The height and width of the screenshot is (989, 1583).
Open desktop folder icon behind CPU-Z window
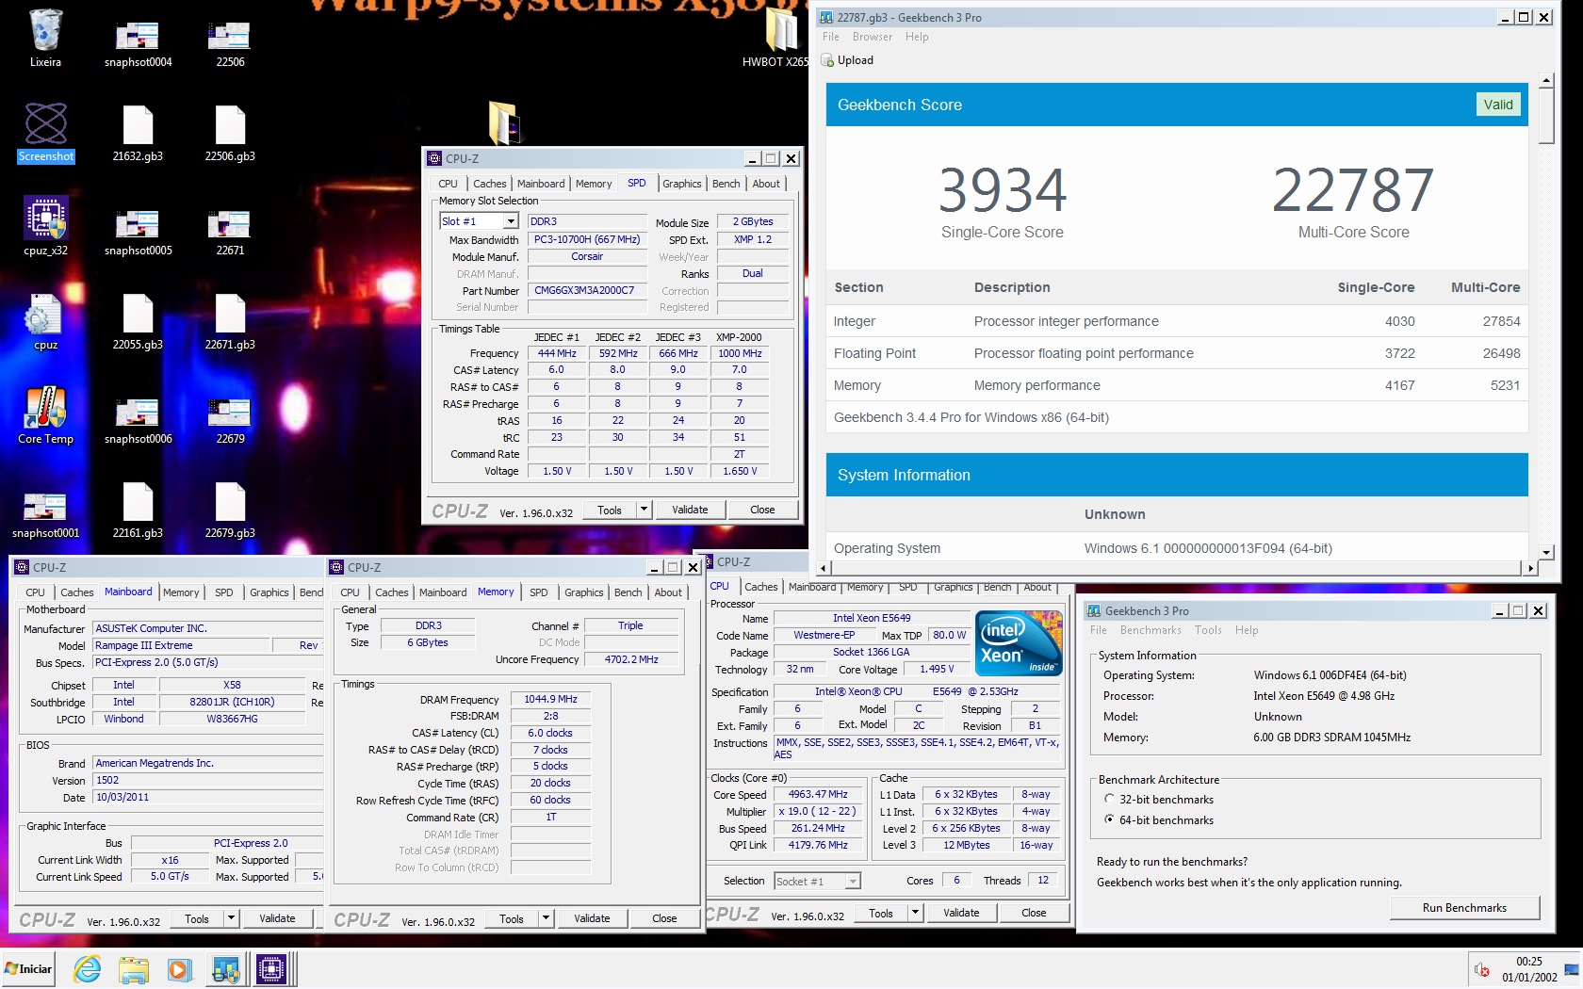click(504, 122)
